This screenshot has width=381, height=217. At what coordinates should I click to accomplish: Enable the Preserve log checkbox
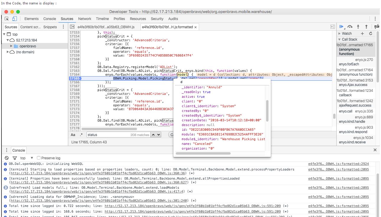39,158
